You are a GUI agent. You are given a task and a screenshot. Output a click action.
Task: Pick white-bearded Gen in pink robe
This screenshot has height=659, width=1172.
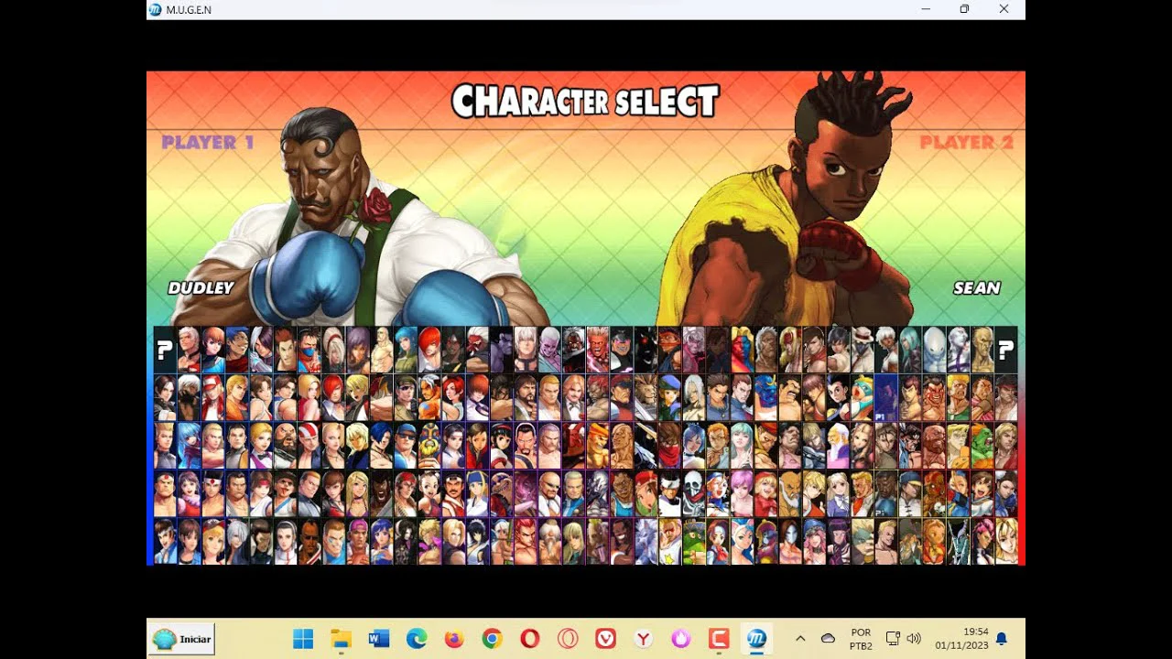point(838,446)
